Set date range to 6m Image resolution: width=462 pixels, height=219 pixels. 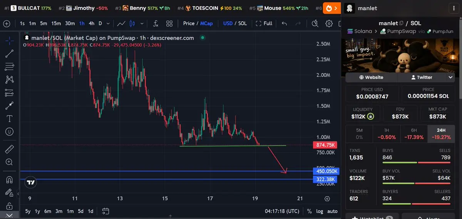coord(48,211)
